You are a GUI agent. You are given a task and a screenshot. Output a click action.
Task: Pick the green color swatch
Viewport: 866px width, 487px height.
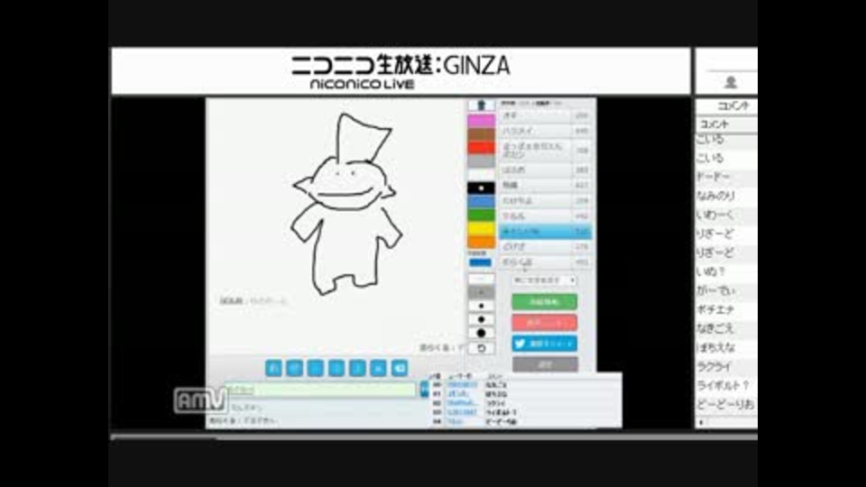pos(481,216)
